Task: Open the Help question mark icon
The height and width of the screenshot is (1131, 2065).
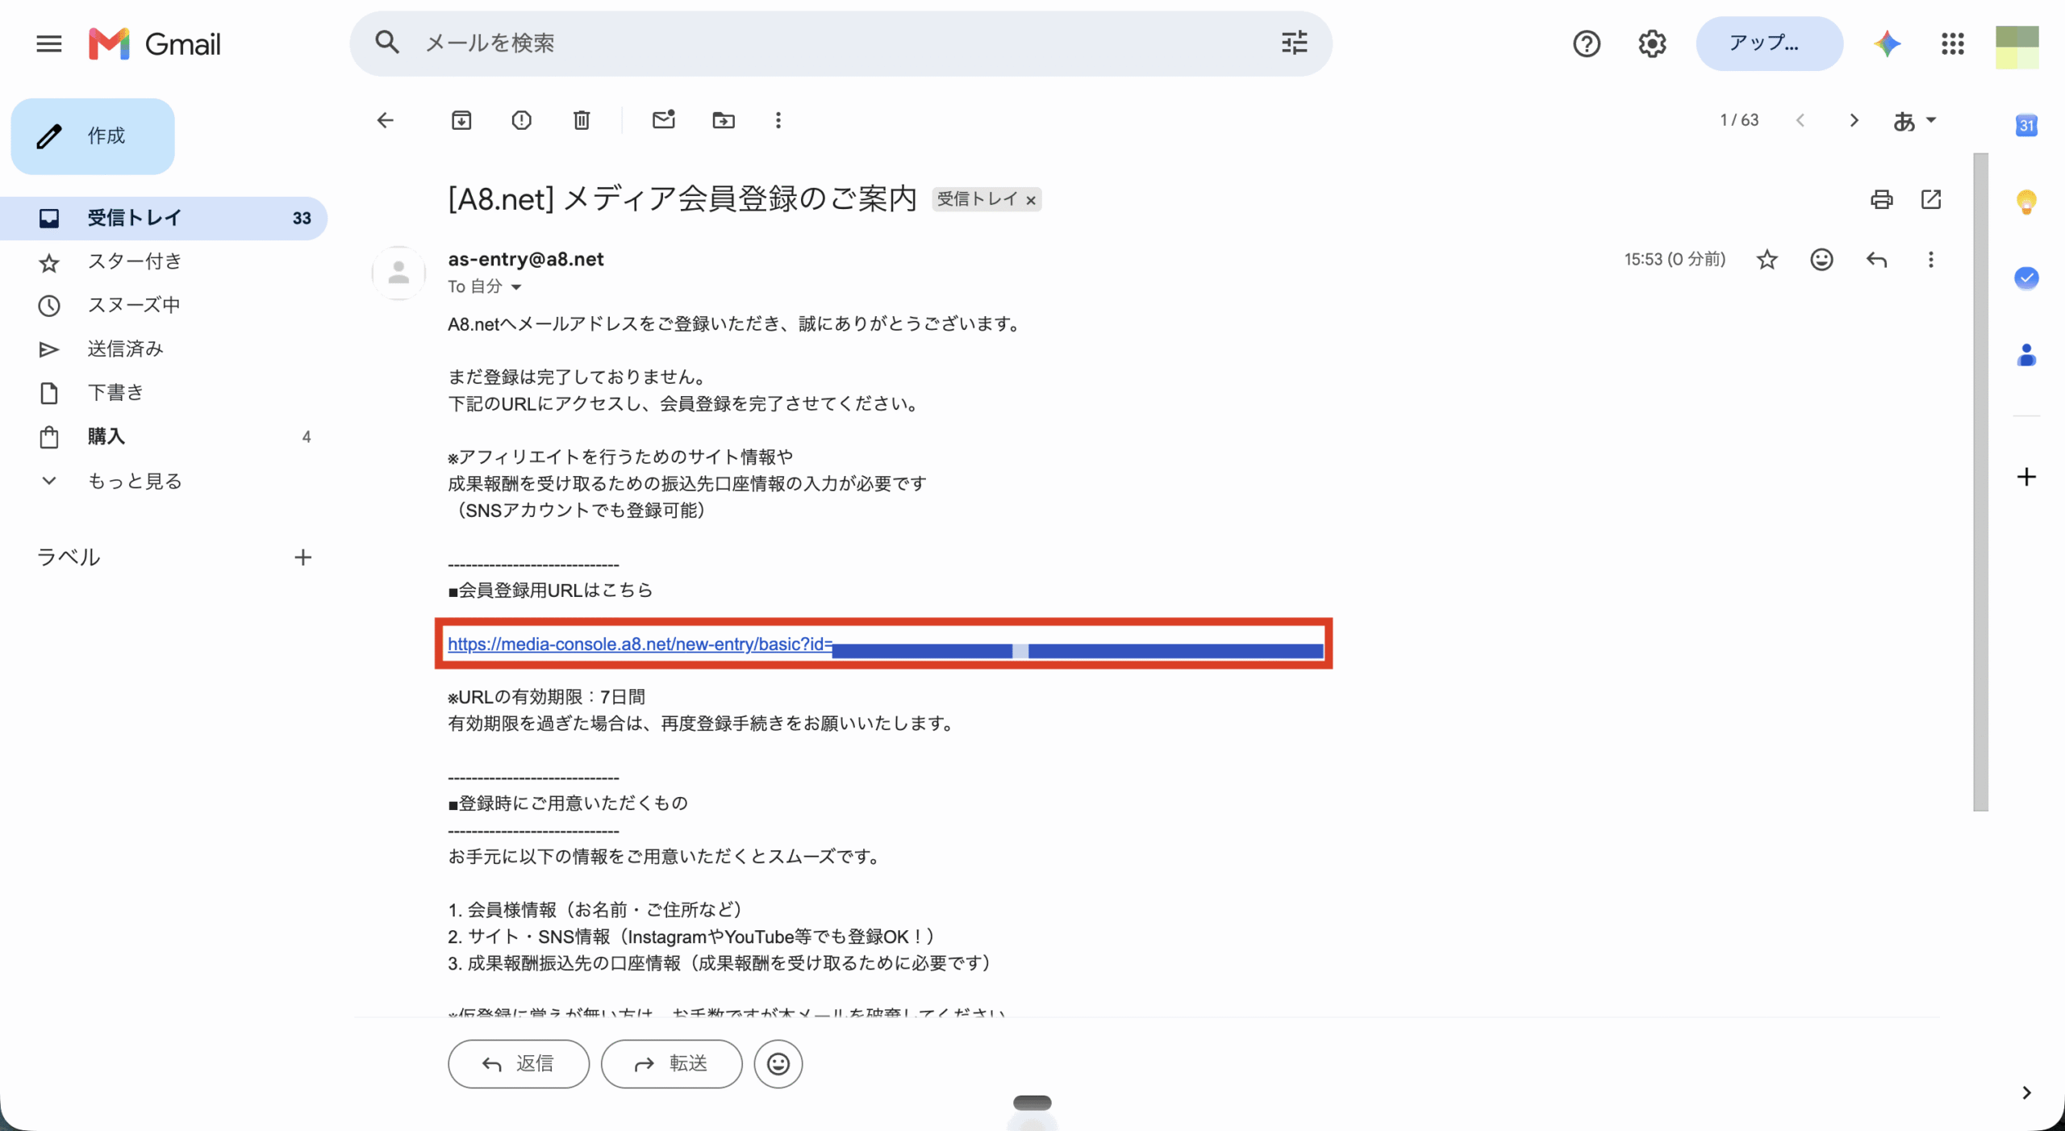Action: (x=1586, y=44)
